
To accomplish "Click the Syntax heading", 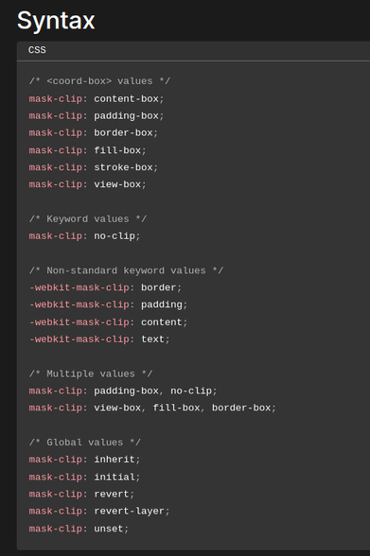I will 56,21.
